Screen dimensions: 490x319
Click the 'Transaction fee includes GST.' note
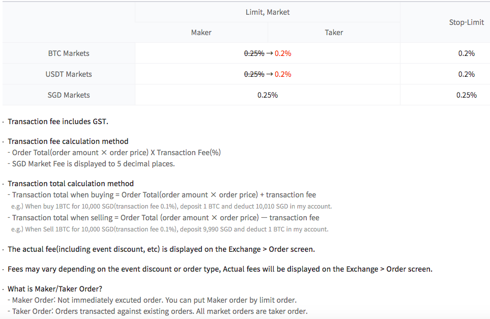coord(58,122)
